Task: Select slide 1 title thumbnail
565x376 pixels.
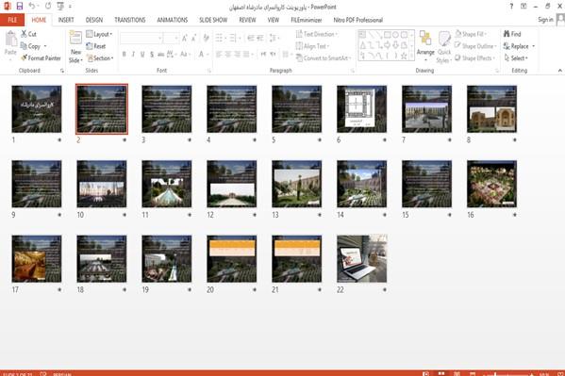Action: [37, 108]
